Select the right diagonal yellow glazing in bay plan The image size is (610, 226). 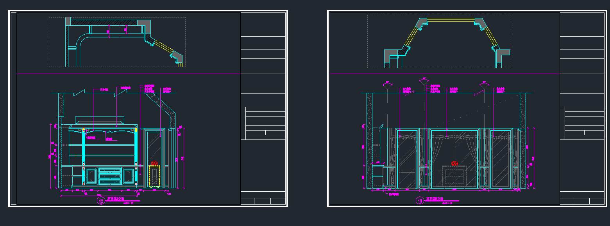pyautogui.click(x=492, y=36)
